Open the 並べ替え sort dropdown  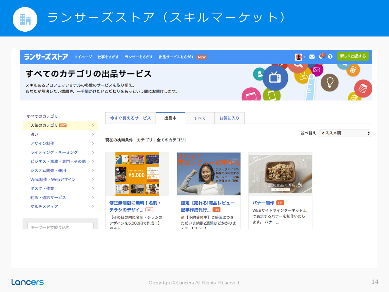point(345,133)
